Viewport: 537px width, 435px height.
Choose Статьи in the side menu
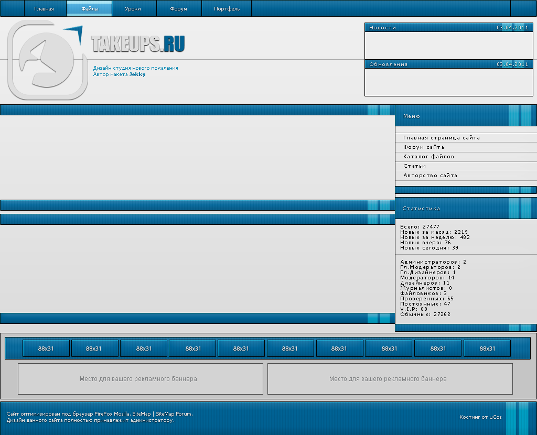tap(415, 166)
